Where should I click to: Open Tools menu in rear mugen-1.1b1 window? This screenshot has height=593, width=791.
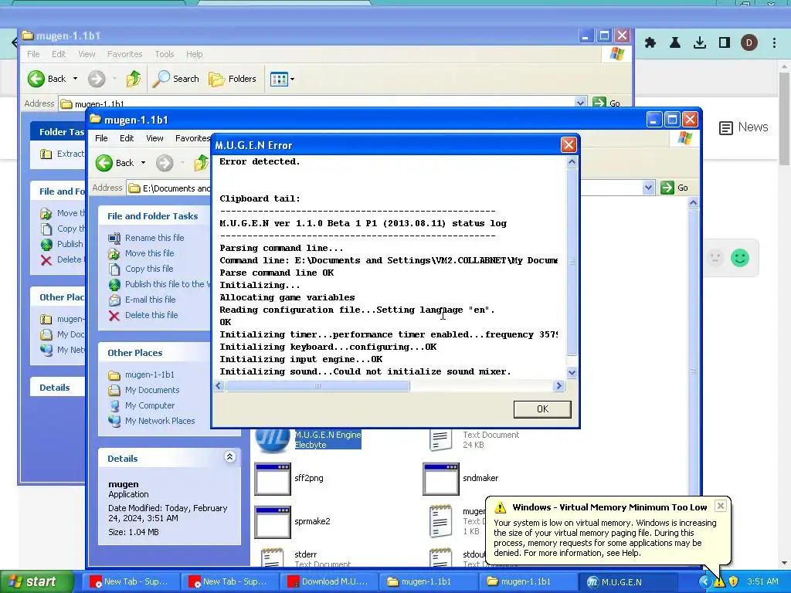pyautogui.click(x=165, y=54)
